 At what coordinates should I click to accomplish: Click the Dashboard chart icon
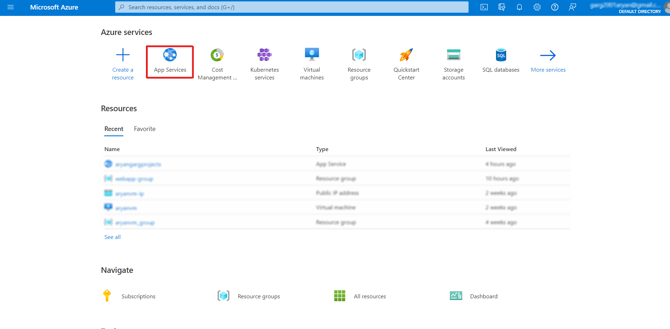[x=456, y=296]
